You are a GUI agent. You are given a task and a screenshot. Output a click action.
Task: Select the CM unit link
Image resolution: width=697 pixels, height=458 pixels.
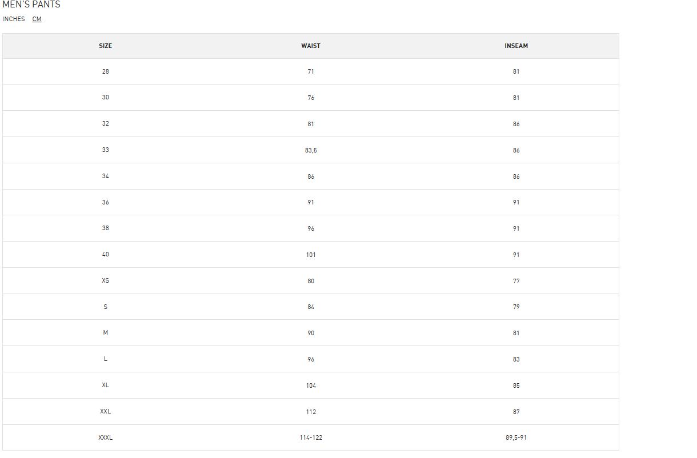(37, 19)
